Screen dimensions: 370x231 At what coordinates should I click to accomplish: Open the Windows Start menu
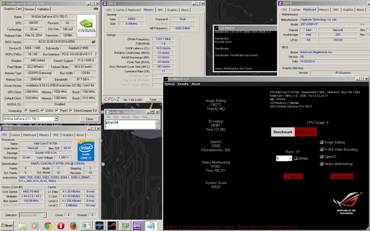pos(7,226)
